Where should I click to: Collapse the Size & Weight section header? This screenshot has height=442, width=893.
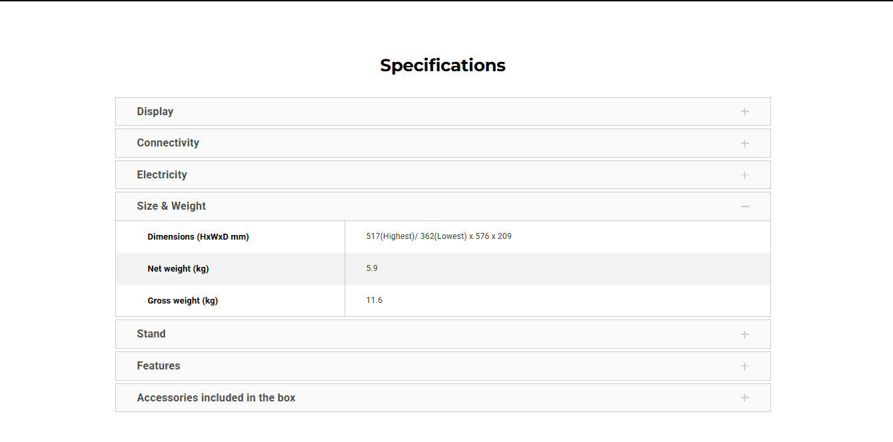point(171,206)
